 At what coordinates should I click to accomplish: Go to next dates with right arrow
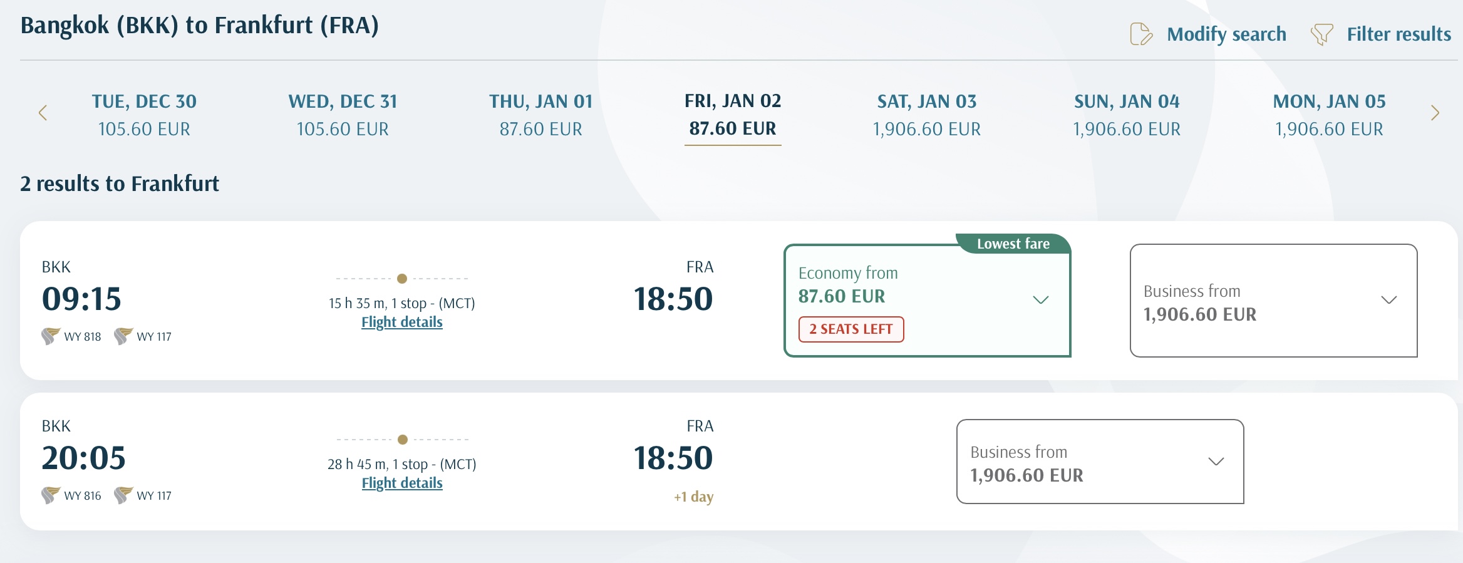click(x=1435, y=113)
